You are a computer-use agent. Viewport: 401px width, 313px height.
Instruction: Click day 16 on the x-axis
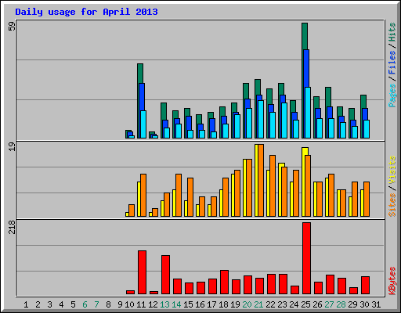200,304
